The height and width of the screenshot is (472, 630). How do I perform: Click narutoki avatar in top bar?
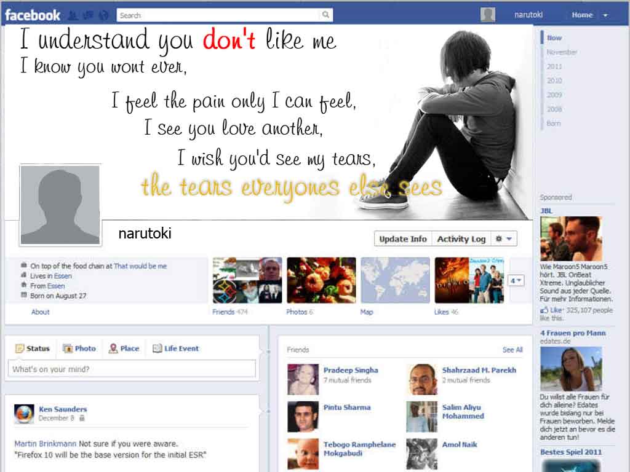click(x=488, y=15)
